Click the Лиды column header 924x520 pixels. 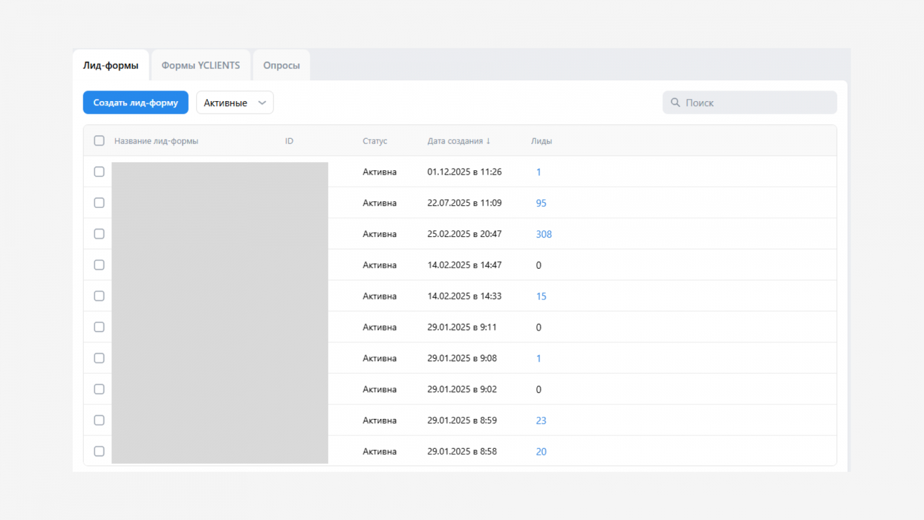(x=541, y=141)
